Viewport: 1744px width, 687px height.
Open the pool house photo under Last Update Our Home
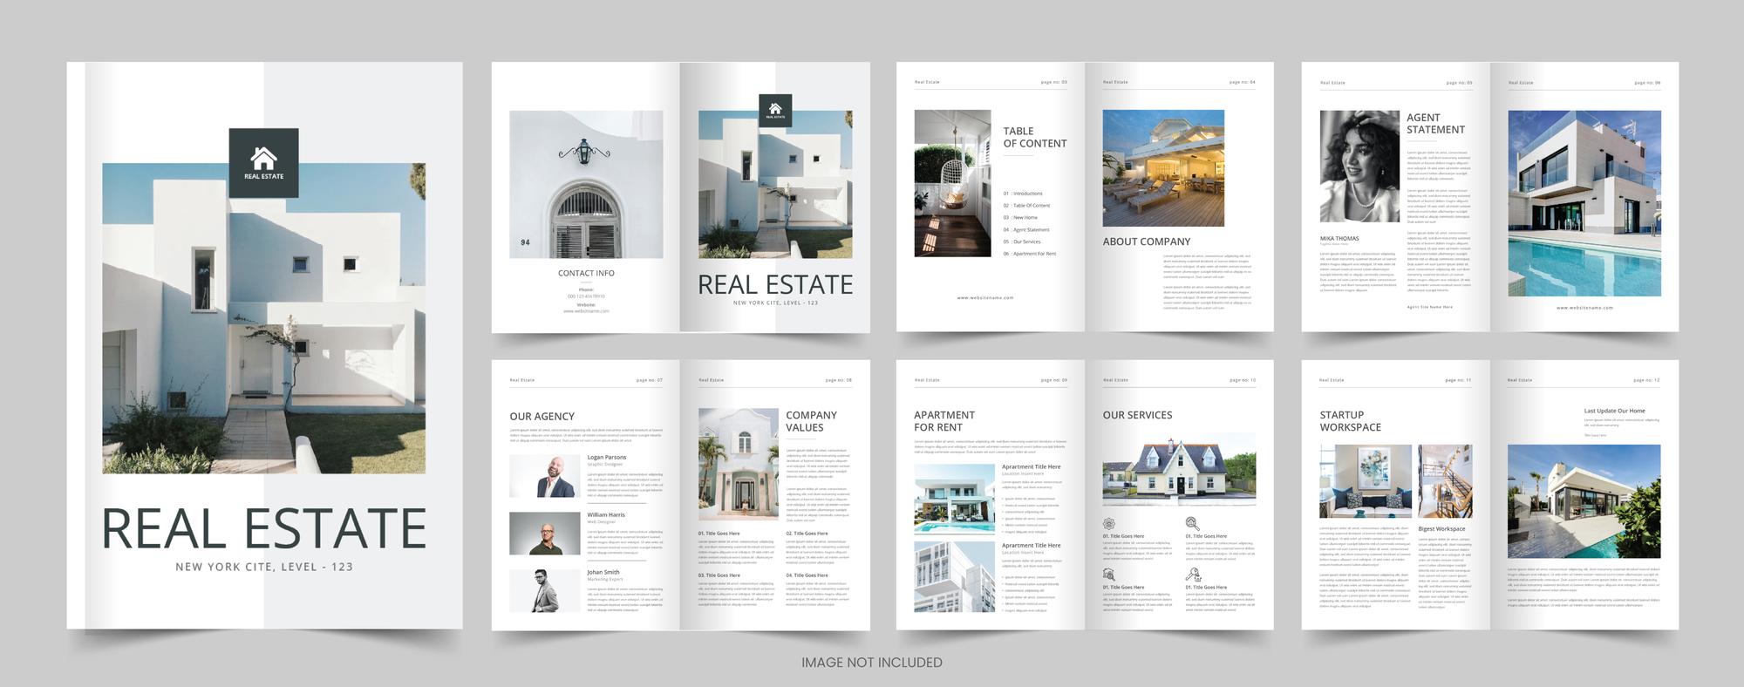(1584, 501)
